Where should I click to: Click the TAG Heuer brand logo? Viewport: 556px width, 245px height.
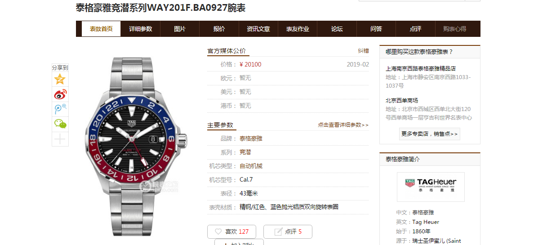(x=431, y=187)
